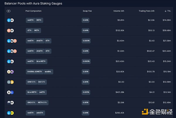176x118 pixels.
Task: Open the pool row with $59.48m TVL
Action: 88,31
